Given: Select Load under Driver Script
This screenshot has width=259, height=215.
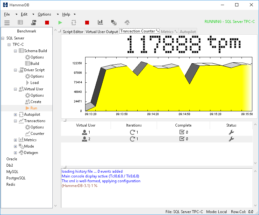Looking at the screenshot, I should pyautogui.click(x=32, y=83).
